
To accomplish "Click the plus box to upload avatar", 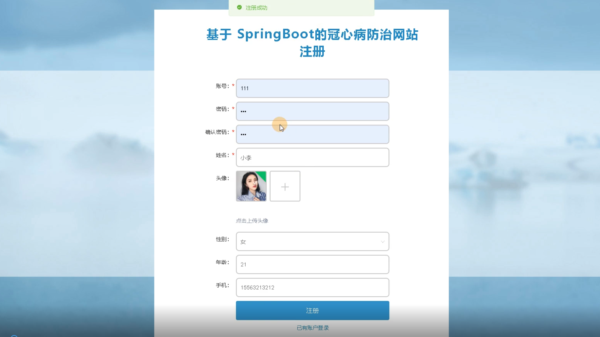I will tap(285, 186).
